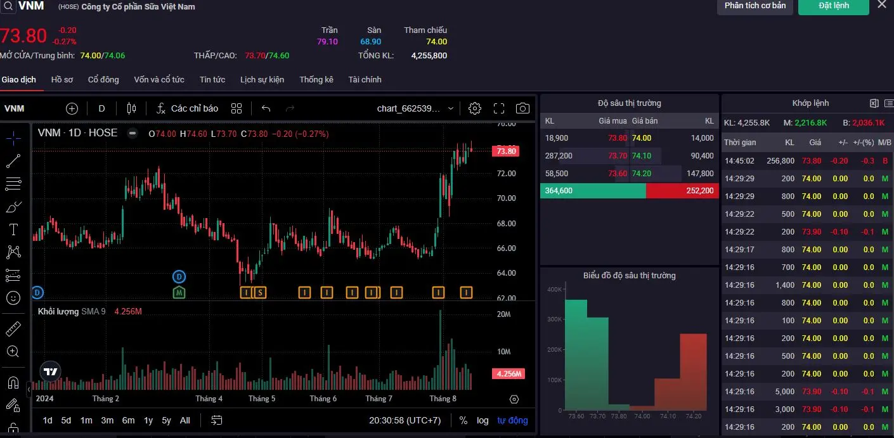Screen dimensions: 894x438
Task: Select the Tài chính tab
Action: tap(365, 80)
